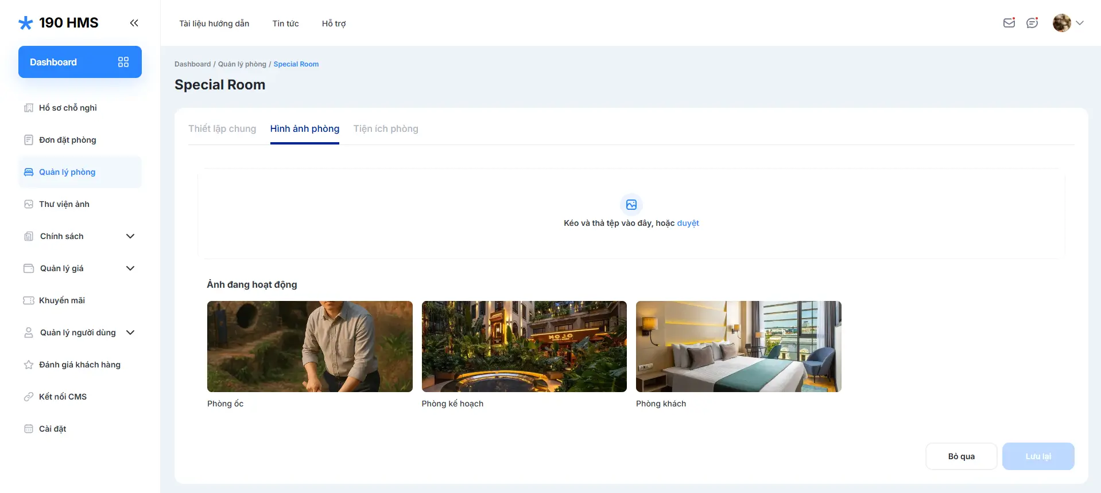Expand the Quản lý người dùng submenu

click(130, 332)
